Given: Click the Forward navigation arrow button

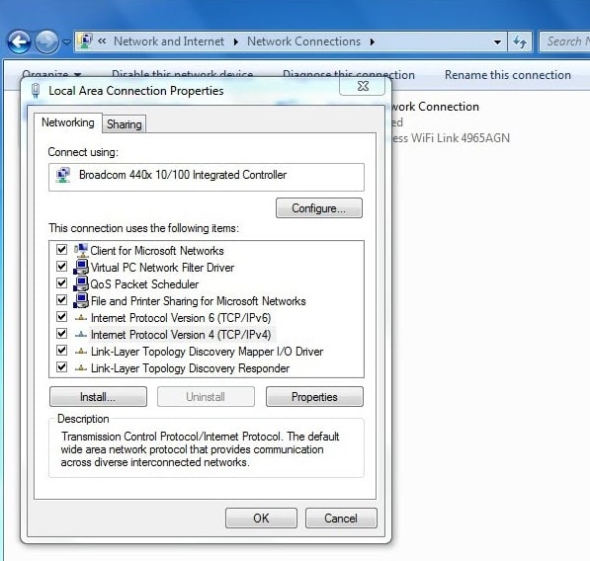Looking at the screenshot, I should tap(46, 41).
